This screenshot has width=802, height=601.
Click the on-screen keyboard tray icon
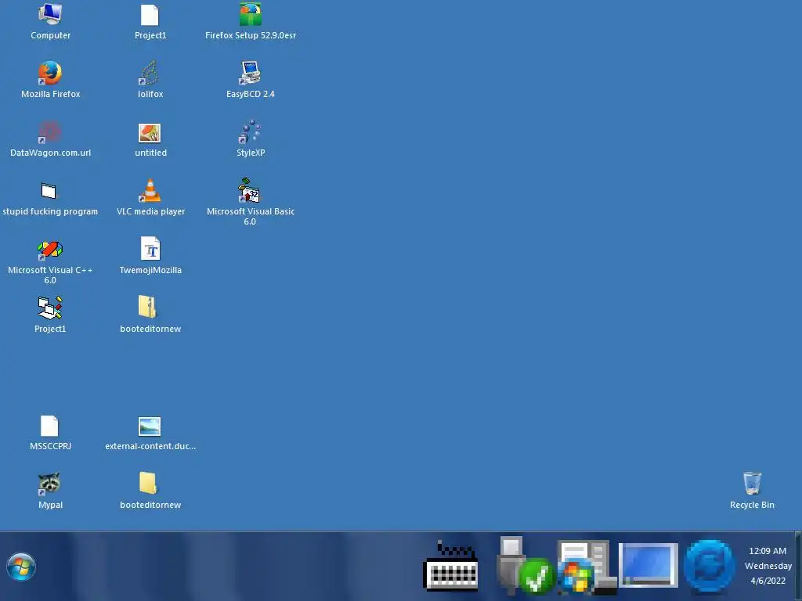pos(450,567)
